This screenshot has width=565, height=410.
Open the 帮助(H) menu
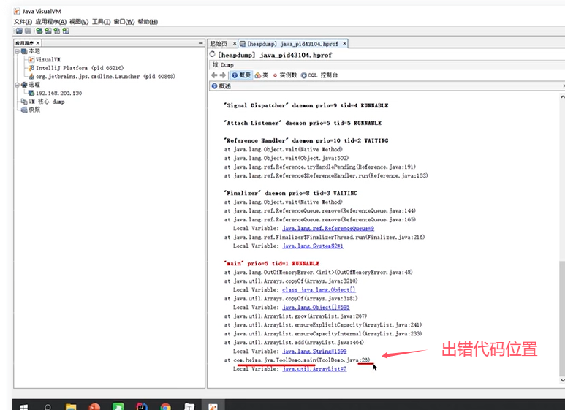coord(148,22)
